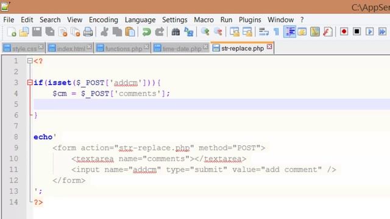Collapse the PHP block fold at line 1
This screenshot has height=219, width=390.
pos(30,61)
